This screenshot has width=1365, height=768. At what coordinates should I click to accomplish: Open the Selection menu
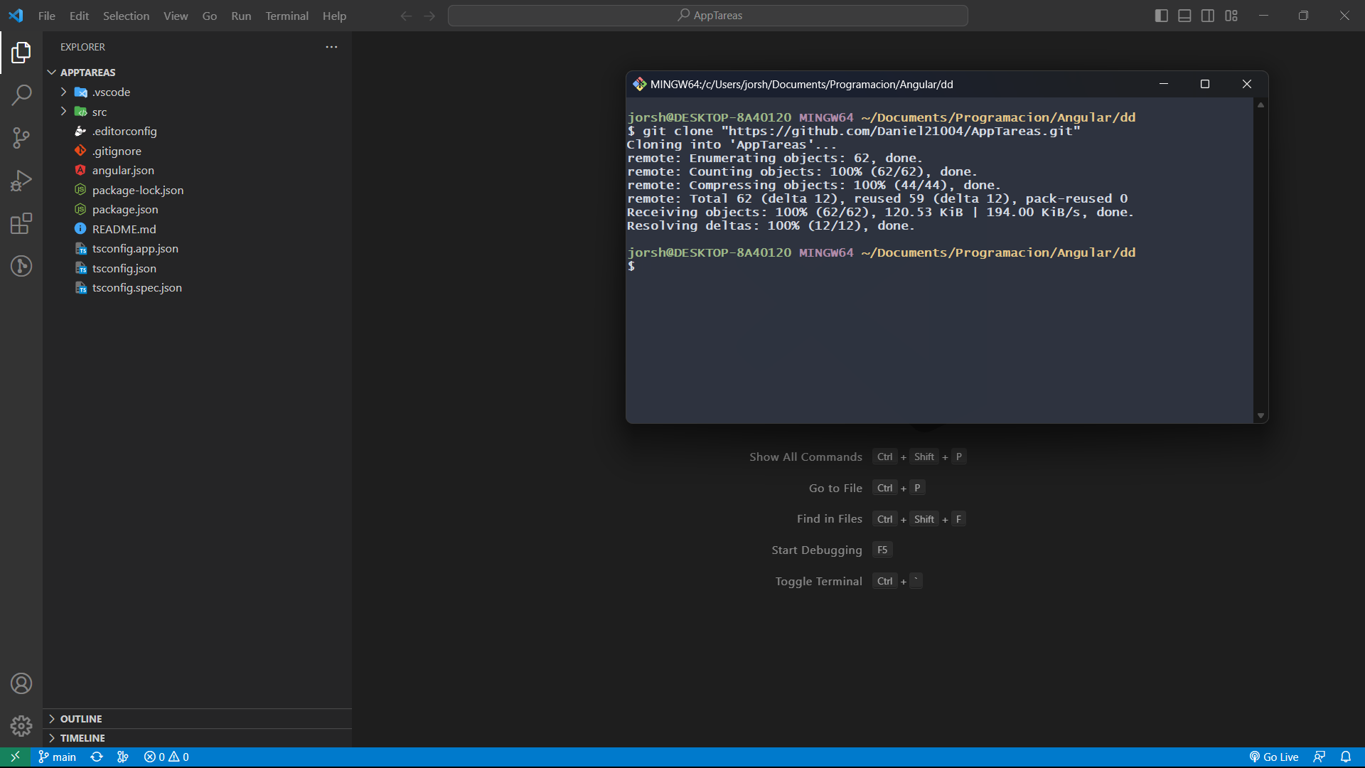[126, 16]
